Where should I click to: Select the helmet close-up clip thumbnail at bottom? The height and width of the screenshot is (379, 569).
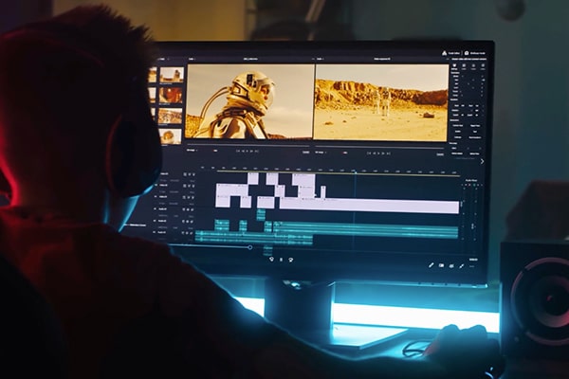click(170, 136)
